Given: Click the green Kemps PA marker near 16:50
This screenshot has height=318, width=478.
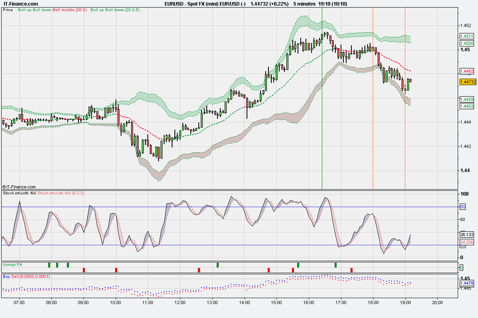Looking at the screenshot, I should point(335,265).
